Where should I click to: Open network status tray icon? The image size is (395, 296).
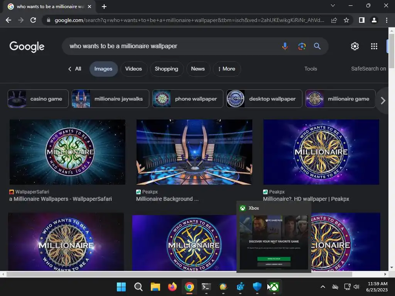point(348,287)
